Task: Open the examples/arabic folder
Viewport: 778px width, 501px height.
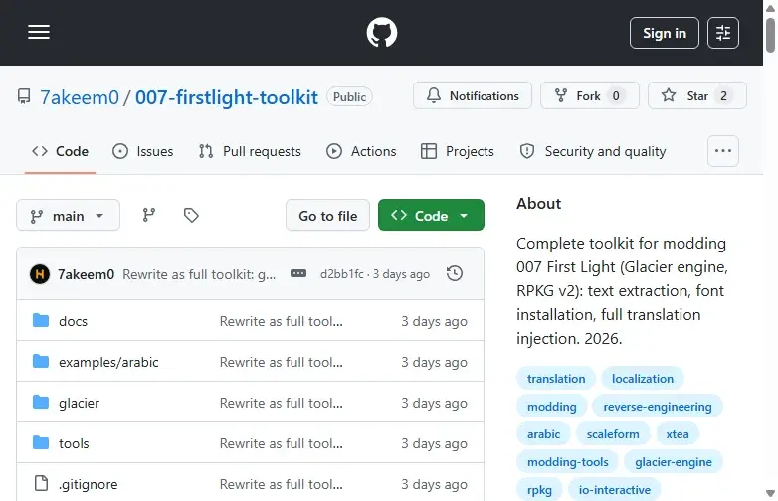Action: (108, 362)
